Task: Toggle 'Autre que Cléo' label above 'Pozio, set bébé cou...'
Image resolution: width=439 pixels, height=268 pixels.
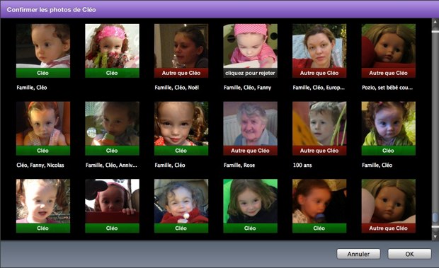Action: [388, 73]
